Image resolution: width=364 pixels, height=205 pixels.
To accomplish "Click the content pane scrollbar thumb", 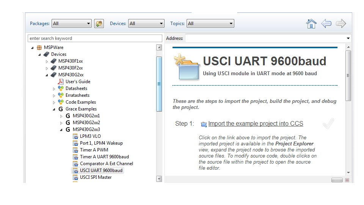I will 348,76.
